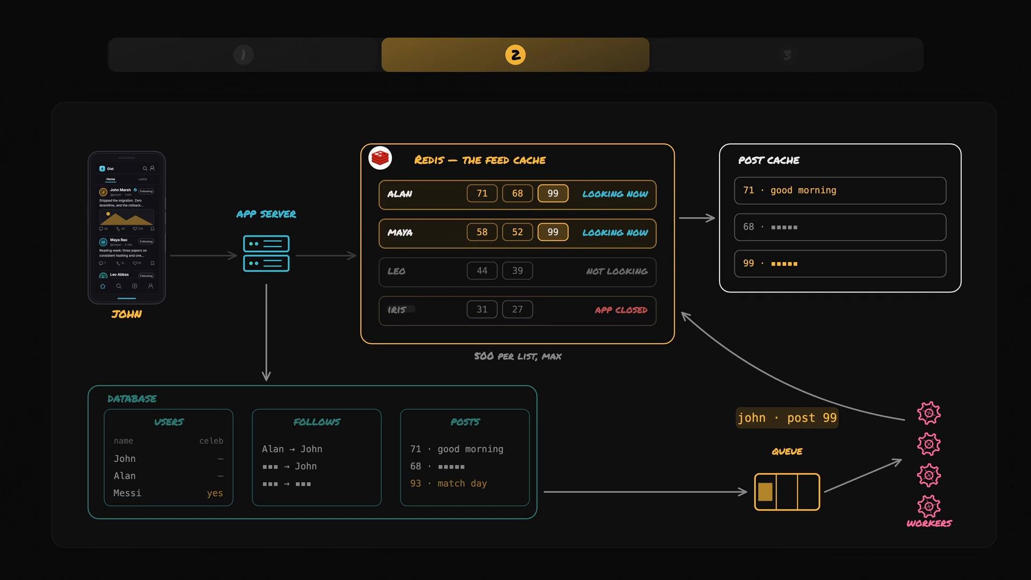
Task: Click the 'Redis — the feed cache' title
Action: [x=480, y=160]
